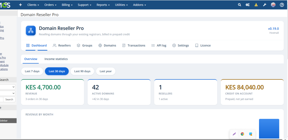This screenshot has height=140, width=288.
Task: Select the Last 7 days range
Action: pyautogui.click(x=32, y=71)
